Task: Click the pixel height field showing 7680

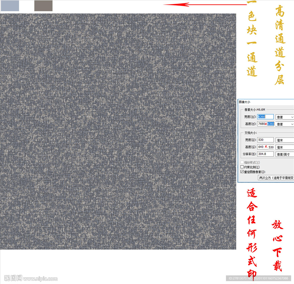Action: tap(266, 124)
